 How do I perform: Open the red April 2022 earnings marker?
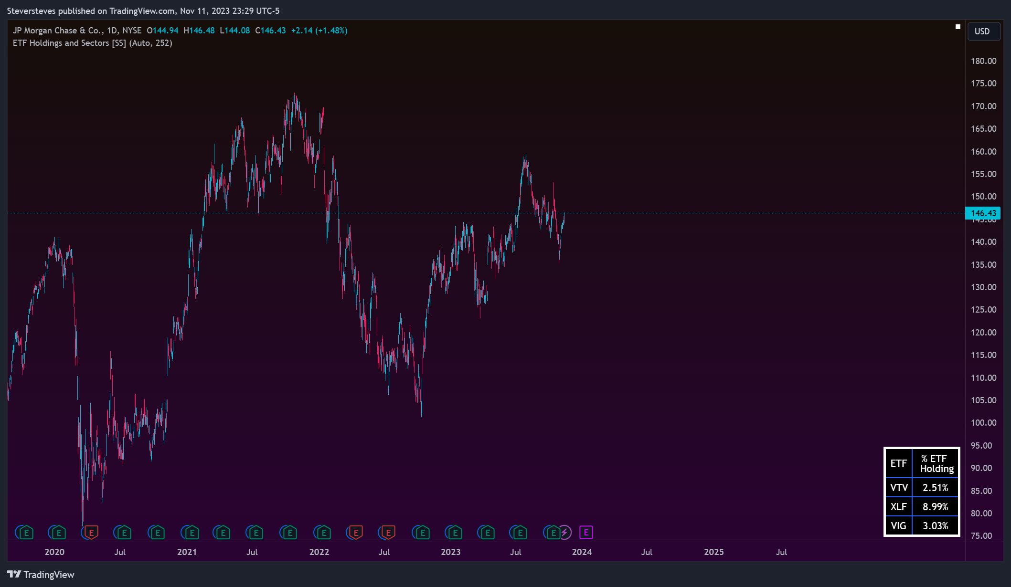point(356,532)
